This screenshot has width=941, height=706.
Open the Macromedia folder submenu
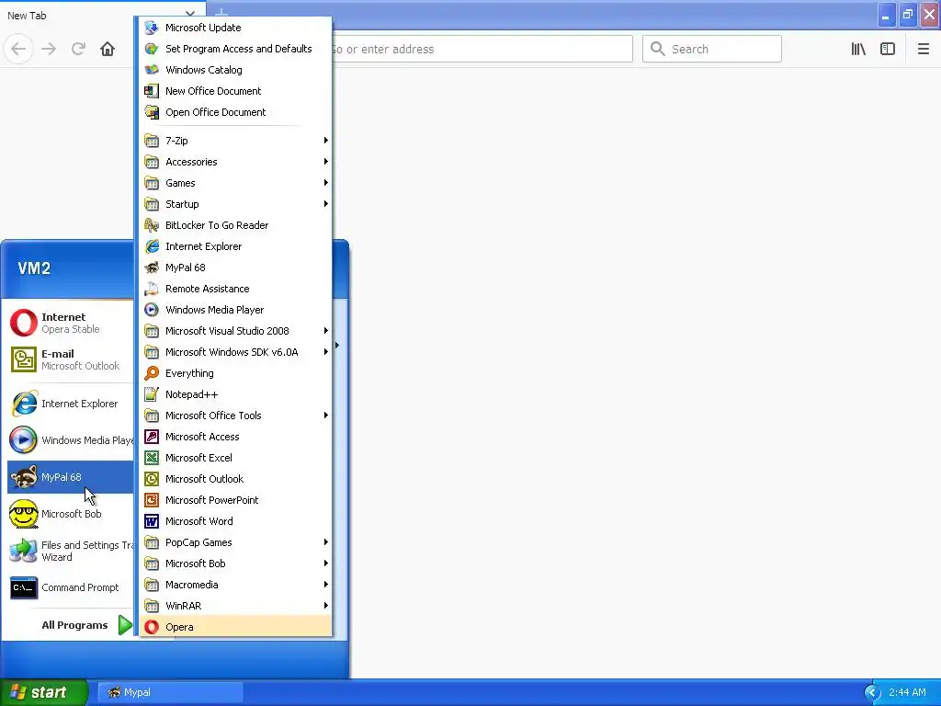235,585
